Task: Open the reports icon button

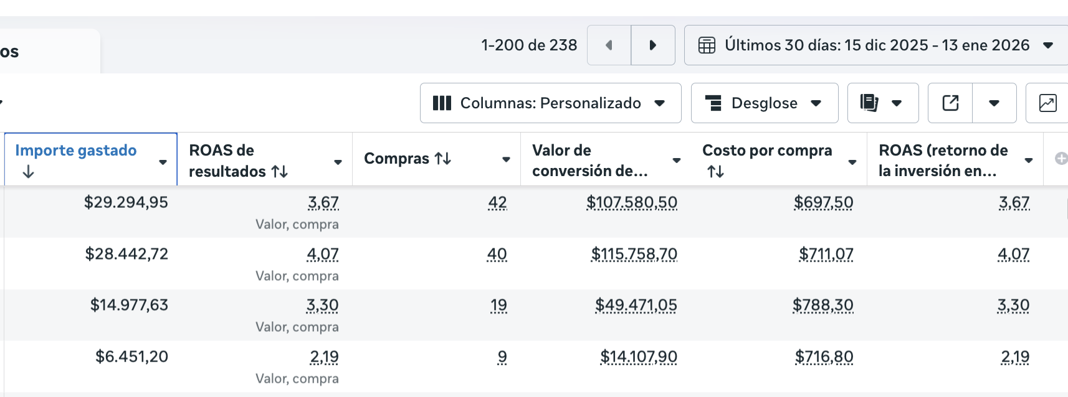Action: coord(870,103)
